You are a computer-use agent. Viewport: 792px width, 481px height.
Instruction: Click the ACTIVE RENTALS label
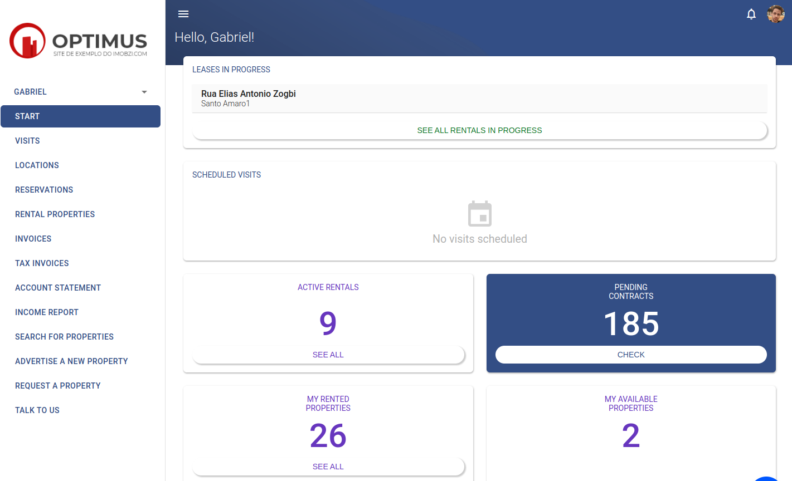pos(328,287)
